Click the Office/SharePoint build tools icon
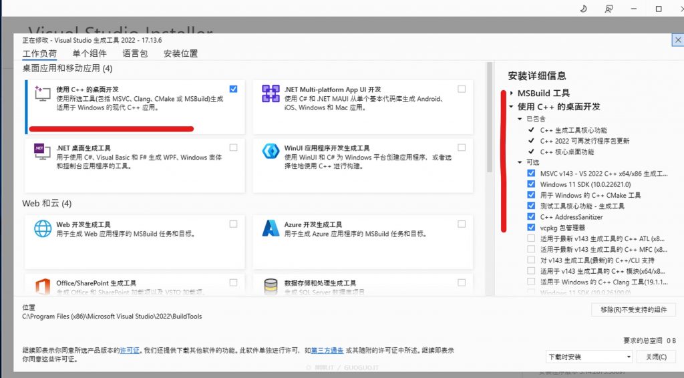 tap(42, 286)
